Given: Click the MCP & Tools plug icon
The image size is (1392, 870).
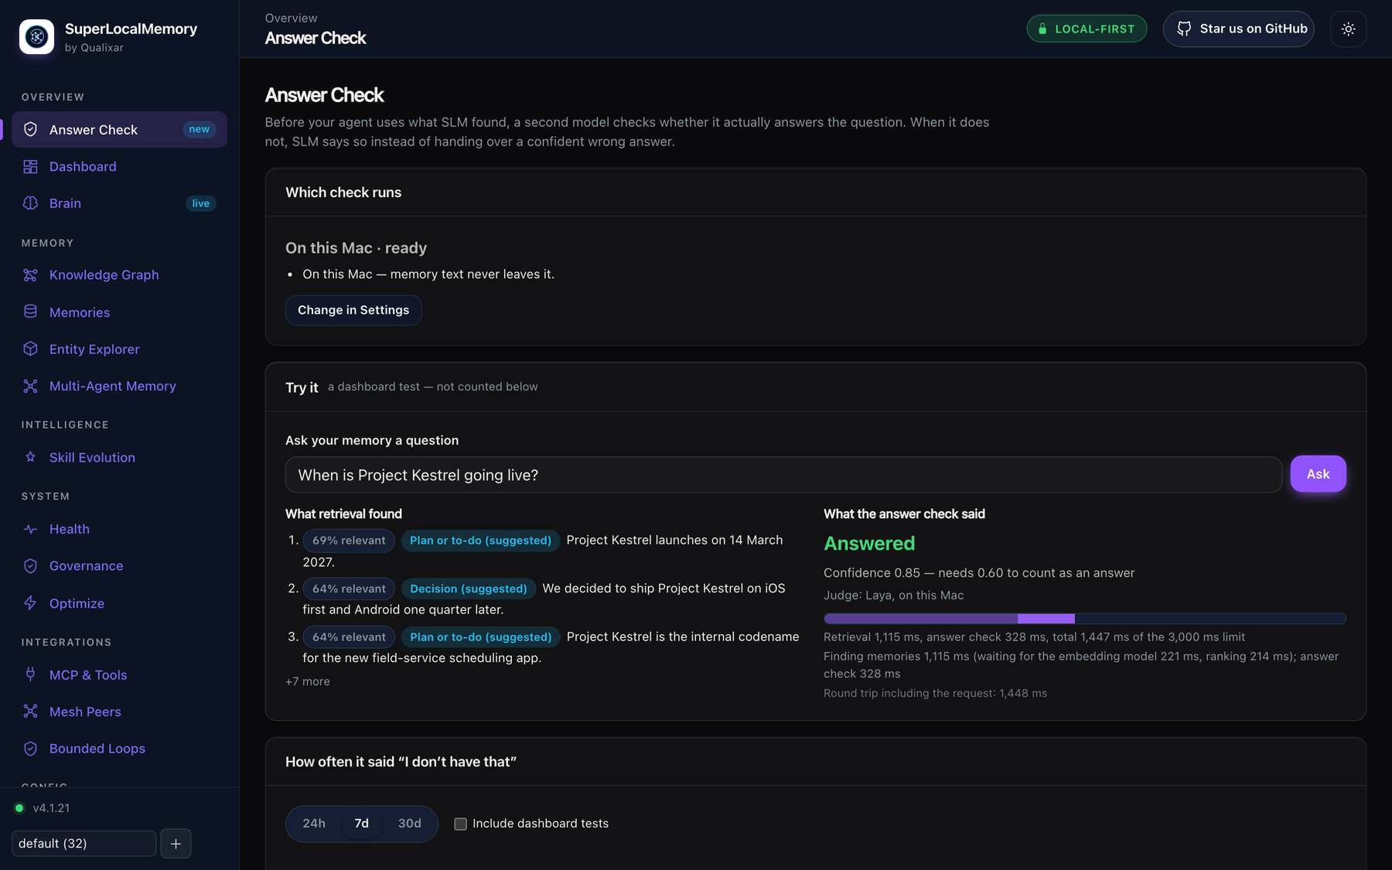Looking at the screenshot, I should [x=30, y=674].
